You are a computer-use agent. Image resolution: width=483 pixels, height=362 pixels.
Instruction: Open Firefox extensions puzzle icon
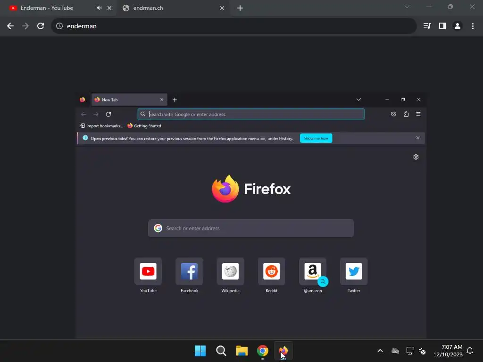[406, 114]
